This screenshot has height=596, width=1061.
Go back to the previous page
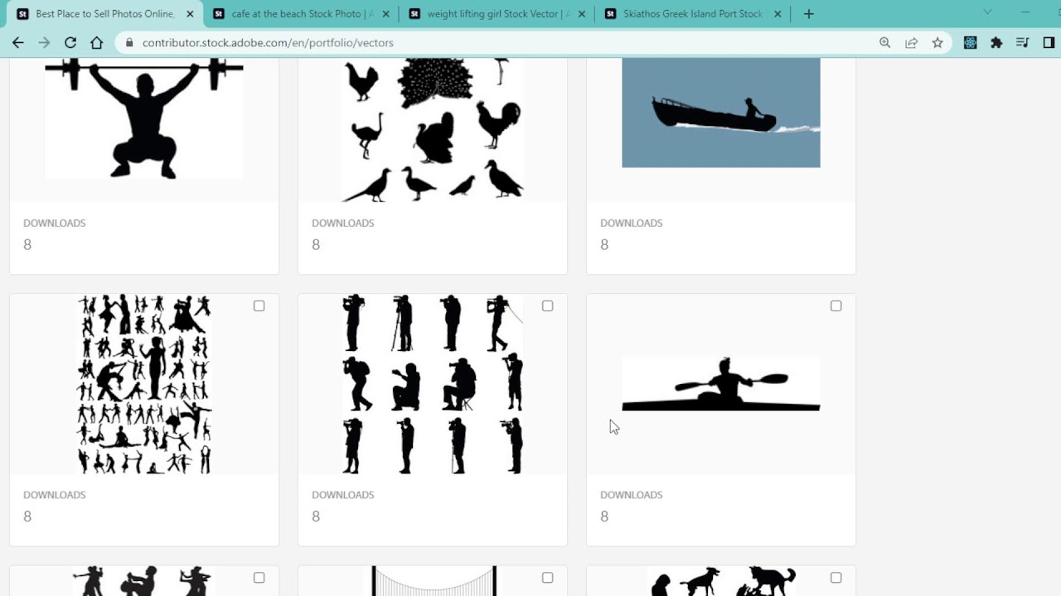click(x=17, y=42)
